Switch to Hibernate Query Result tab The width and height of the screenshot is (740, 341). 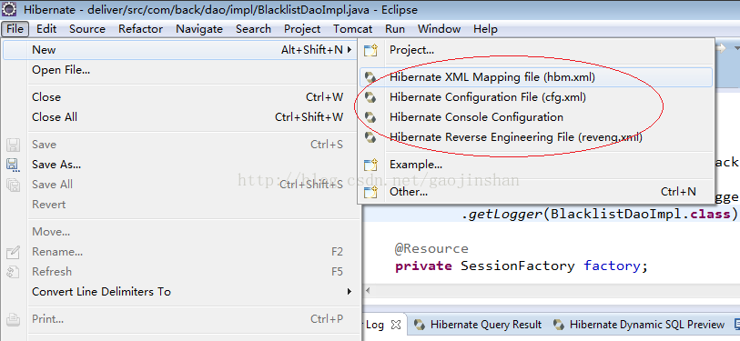pyautogui.click(x=478, y=325)
